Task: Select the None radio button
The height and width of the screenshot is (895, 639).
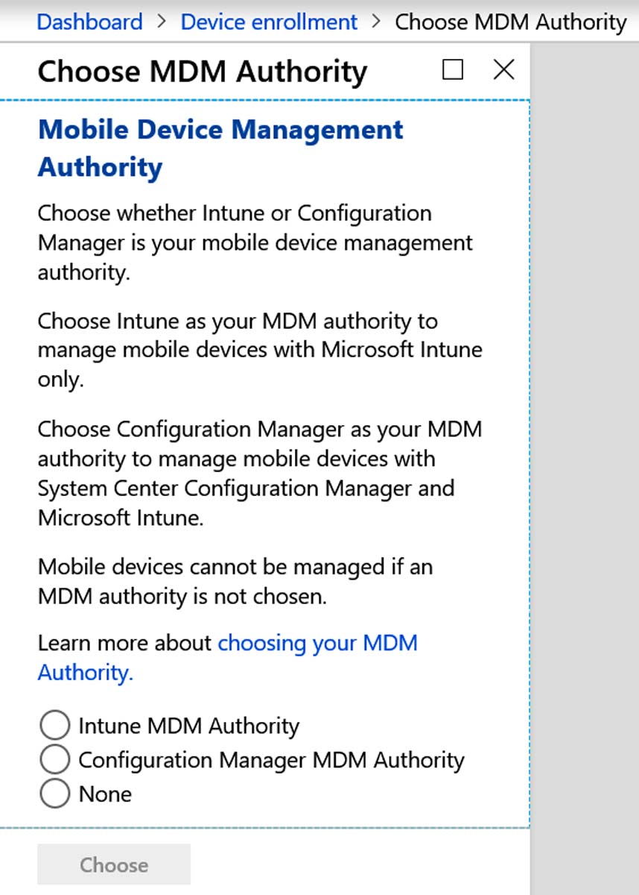Action: pos(54,794)
